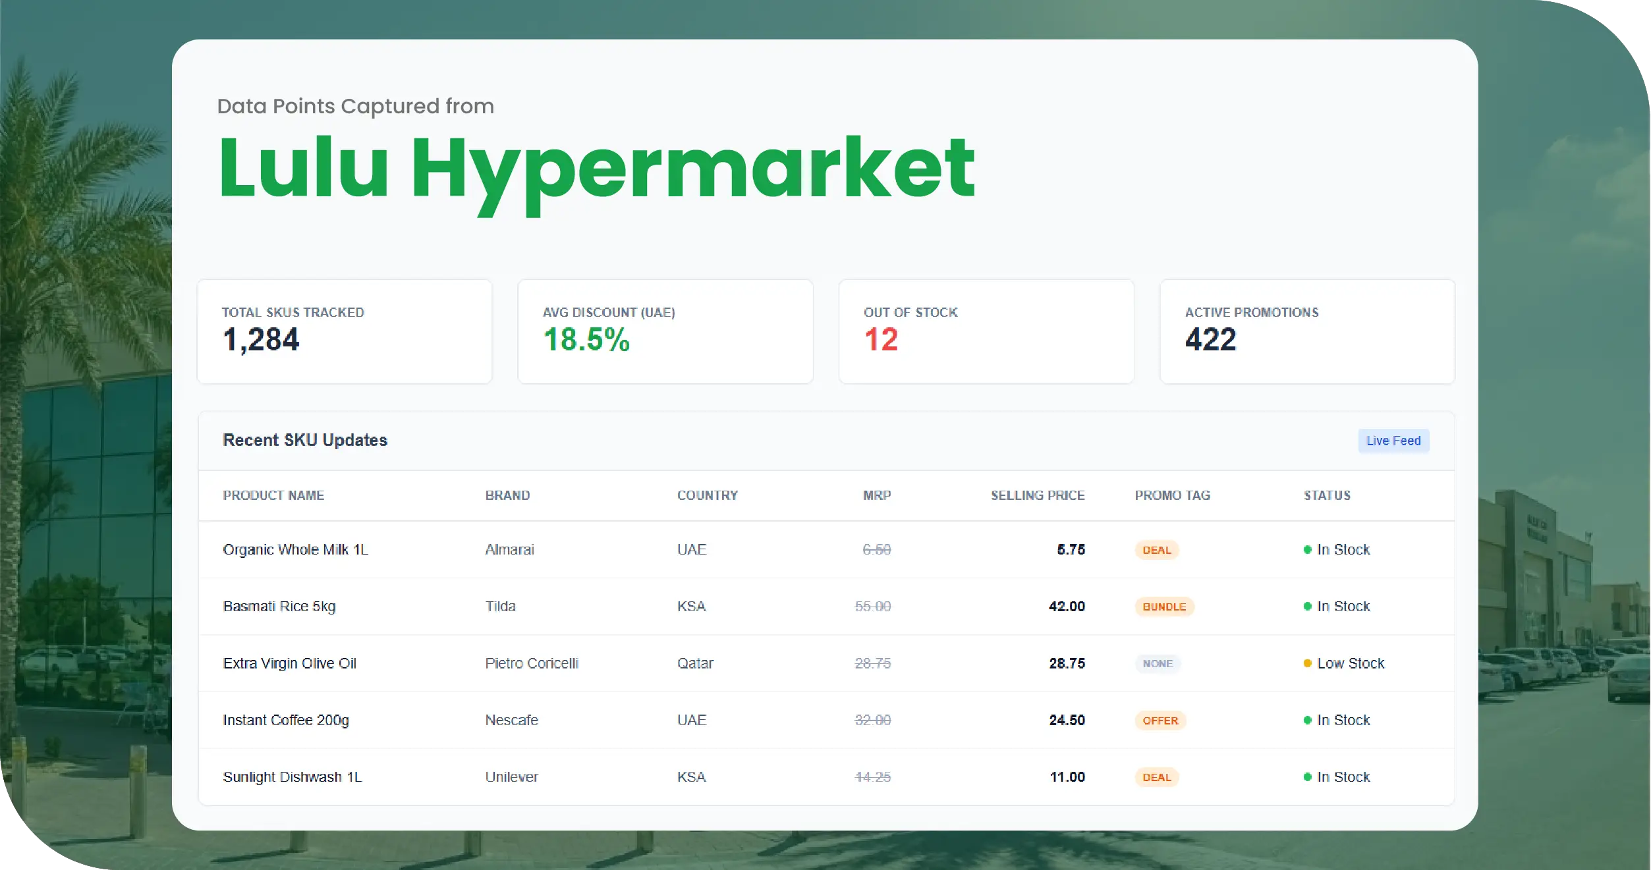Click DEAL tag on Organic Whole Milk

pos(1156,550)
